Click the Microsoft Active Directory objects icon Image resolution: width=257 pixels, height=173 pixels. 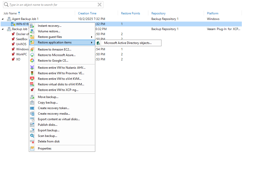98,43
